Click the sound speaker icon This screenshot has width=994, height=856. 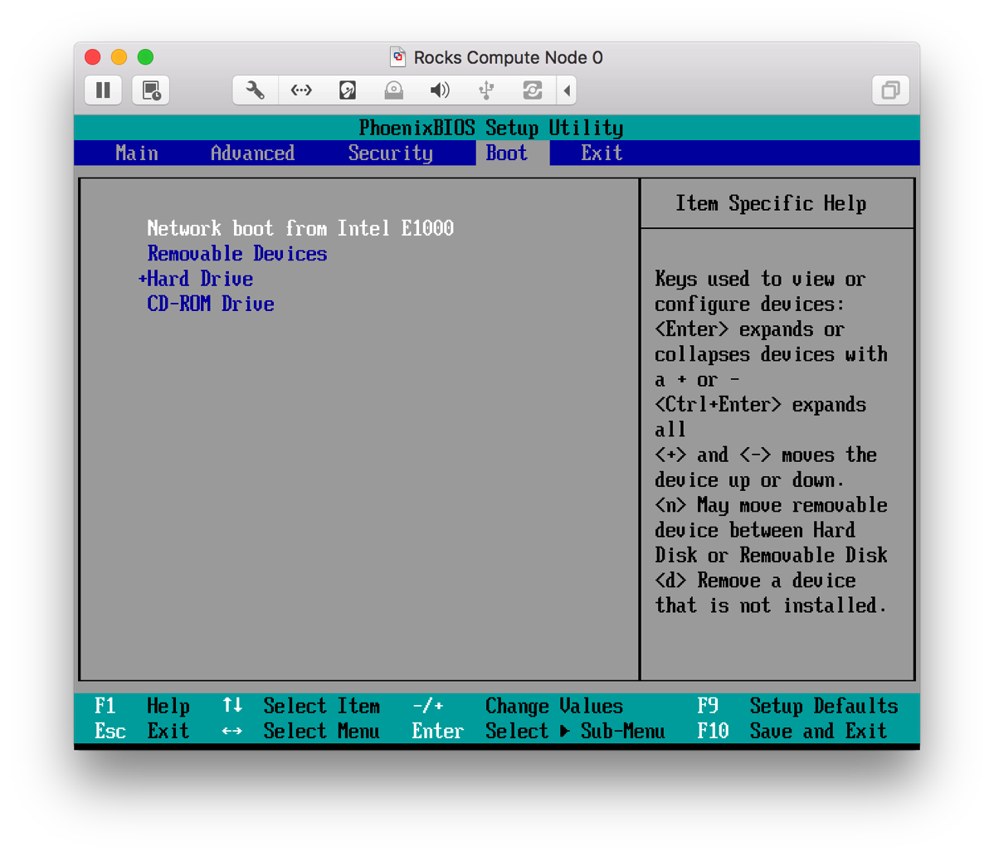point(440,90)
